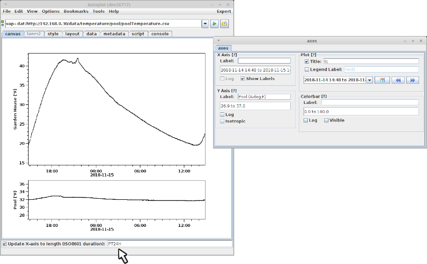The height and width of the screenshot is (264, 427).
Task: Switch to the console tab
Action: [x=160, y=34]
